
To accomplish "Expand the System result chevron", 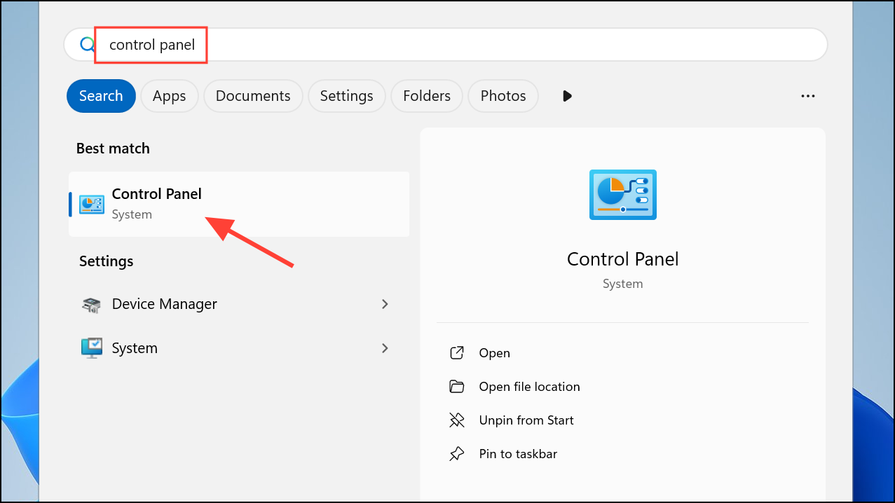I will pyautogui.click(x=385, y=347).
